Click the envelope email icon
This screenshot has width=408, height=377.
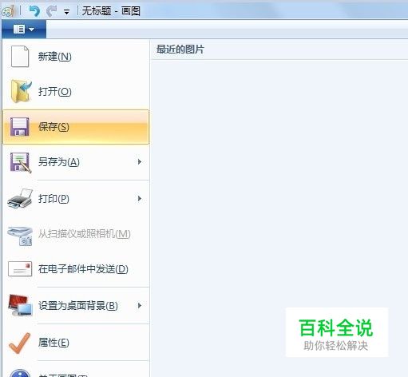click(x=20, y=269)
